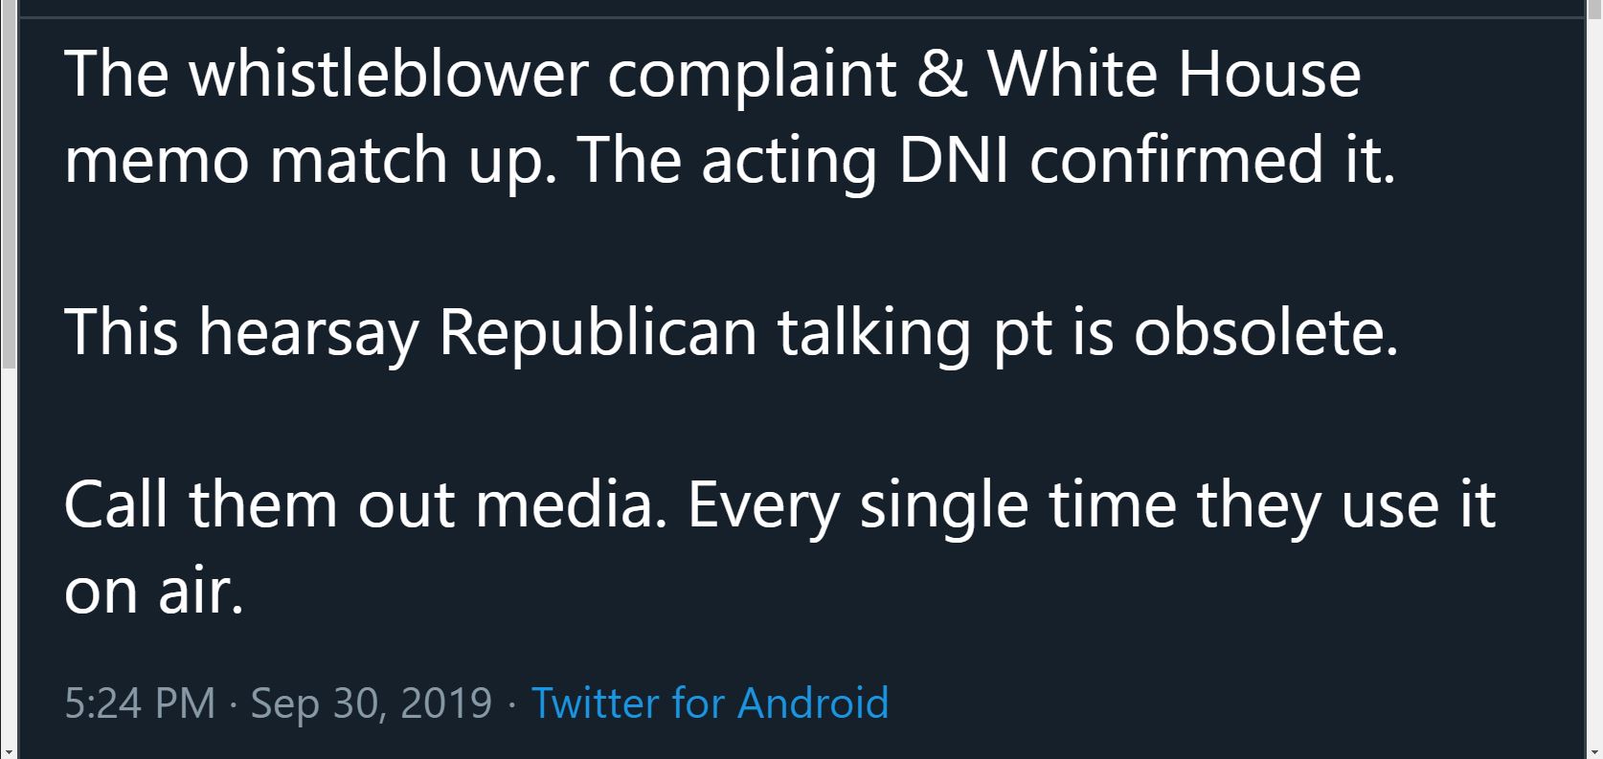Click the word obsolete
This screenshot has width=1603, height=759.
point(1267,332)
